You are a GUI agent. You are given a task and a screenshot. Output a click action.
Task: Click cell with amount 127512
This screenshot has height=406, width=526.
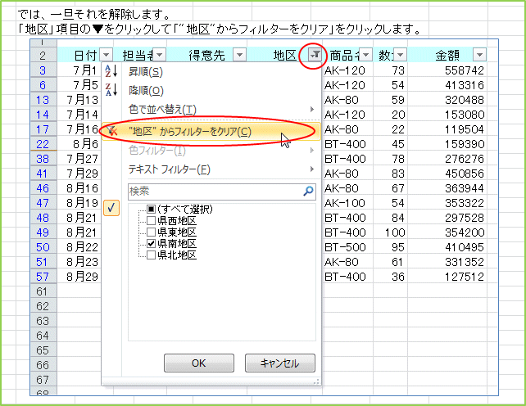point(447,277)
